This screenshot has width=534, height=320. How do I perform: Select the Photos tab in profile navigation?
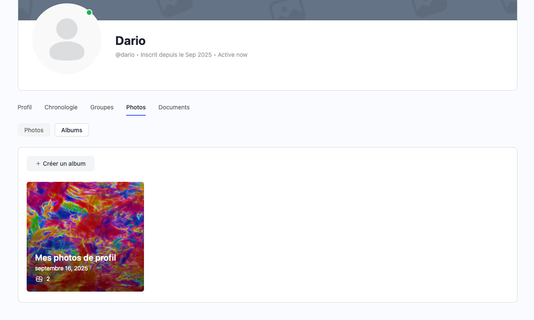(136, 107)
